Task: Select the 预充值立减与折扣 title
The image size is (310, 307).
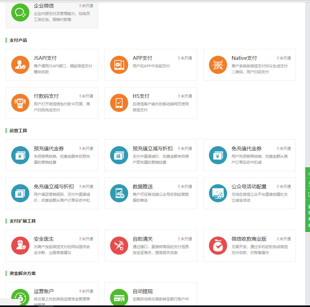Action: coord(153,149)
